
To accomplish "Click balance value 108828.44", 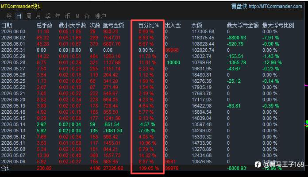I will pyautogui.click(x=203, y=44).
